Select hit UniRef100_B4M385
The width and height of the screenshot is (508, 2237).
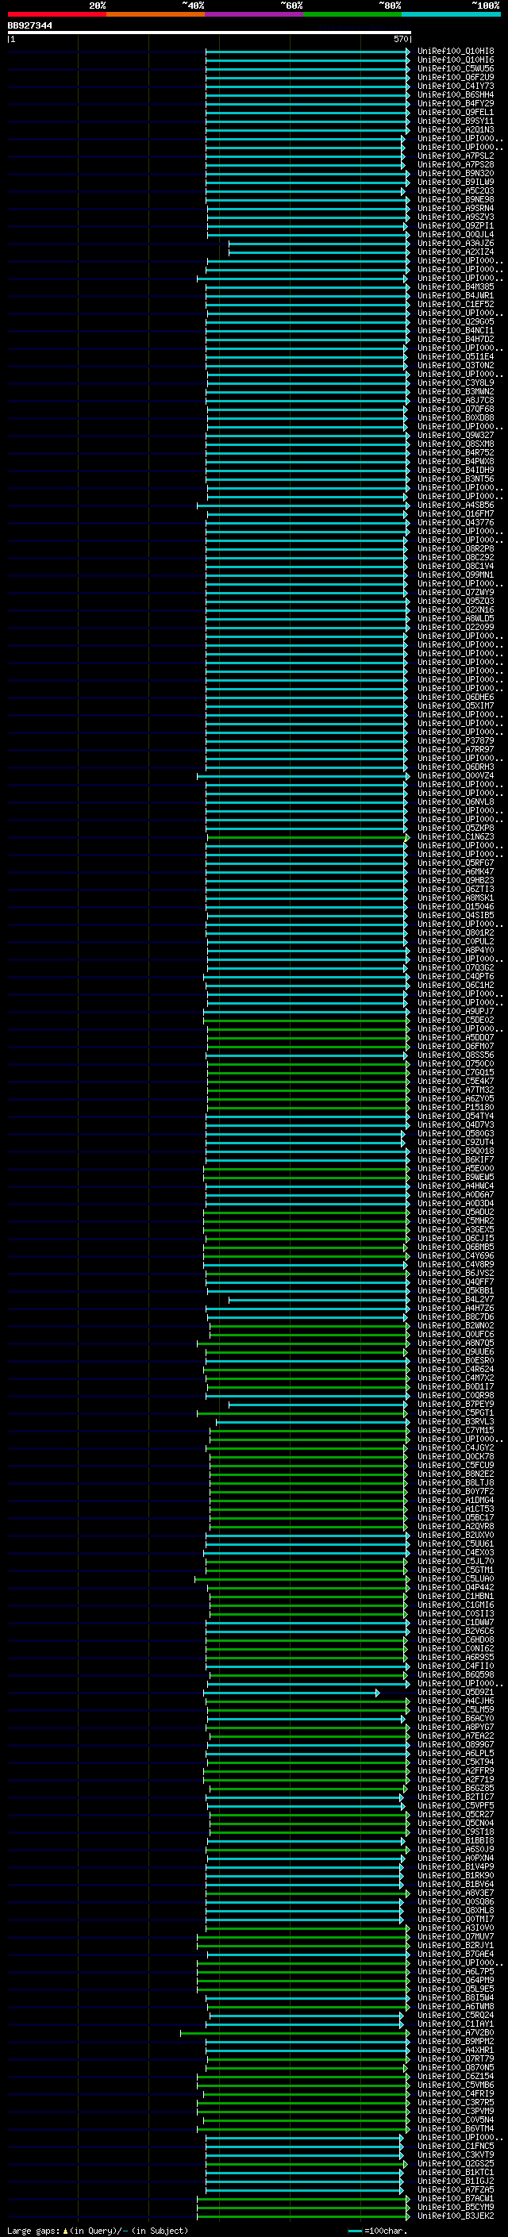click(456, 286)
